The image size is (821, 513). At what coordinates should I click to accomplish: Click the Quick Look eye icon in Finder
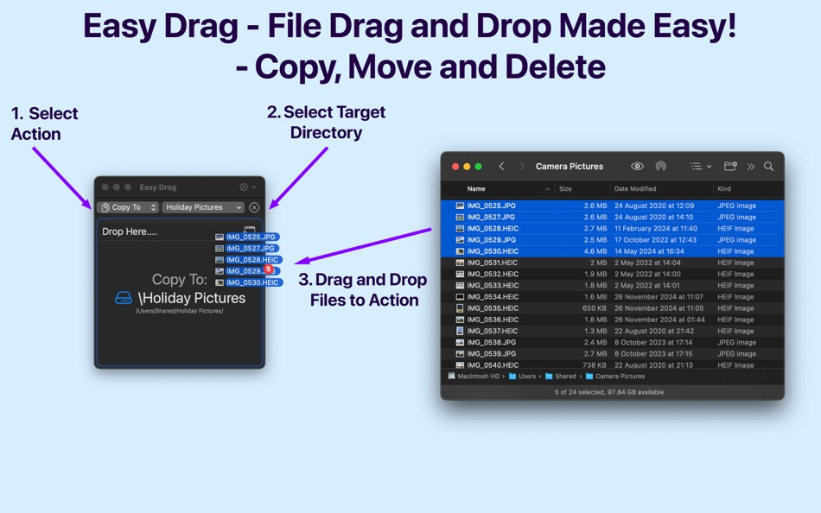(637, 166)
